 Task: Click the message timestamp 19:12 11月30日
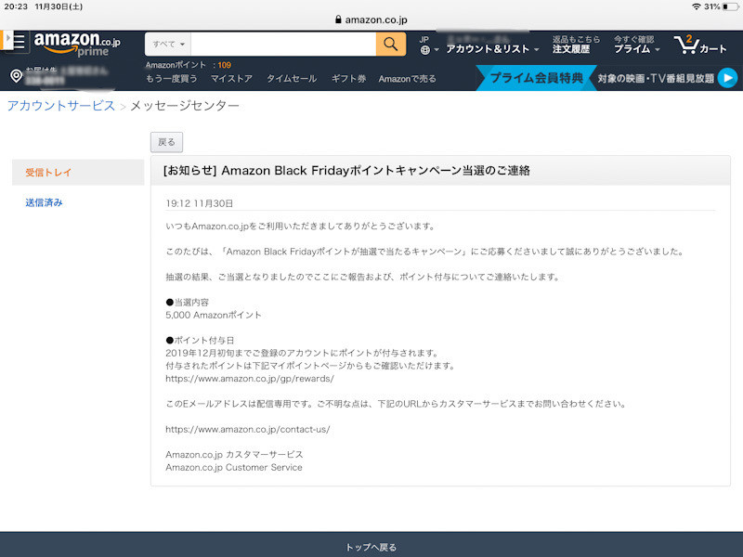(200, 203)
